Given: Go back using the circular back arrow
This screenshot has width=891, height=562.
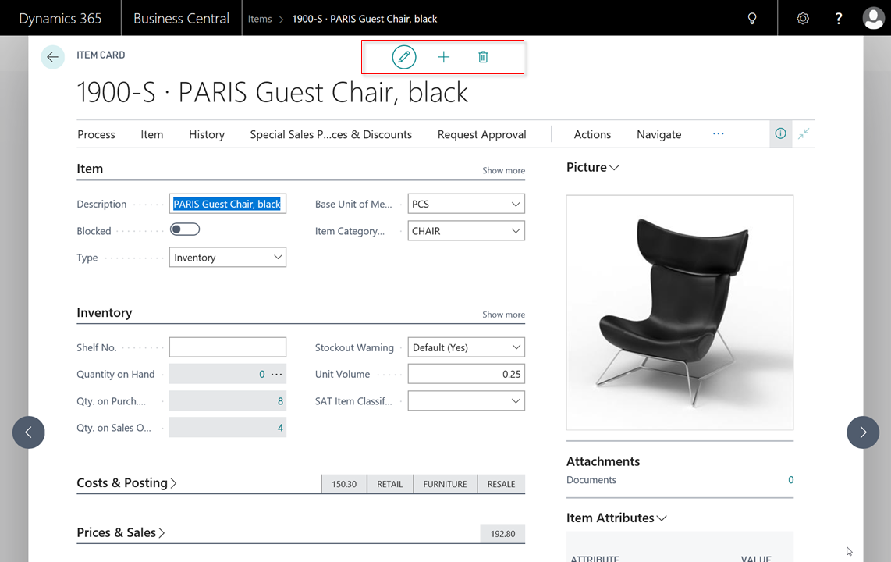Looking at the screenshot, I should [x=51, y=56].
